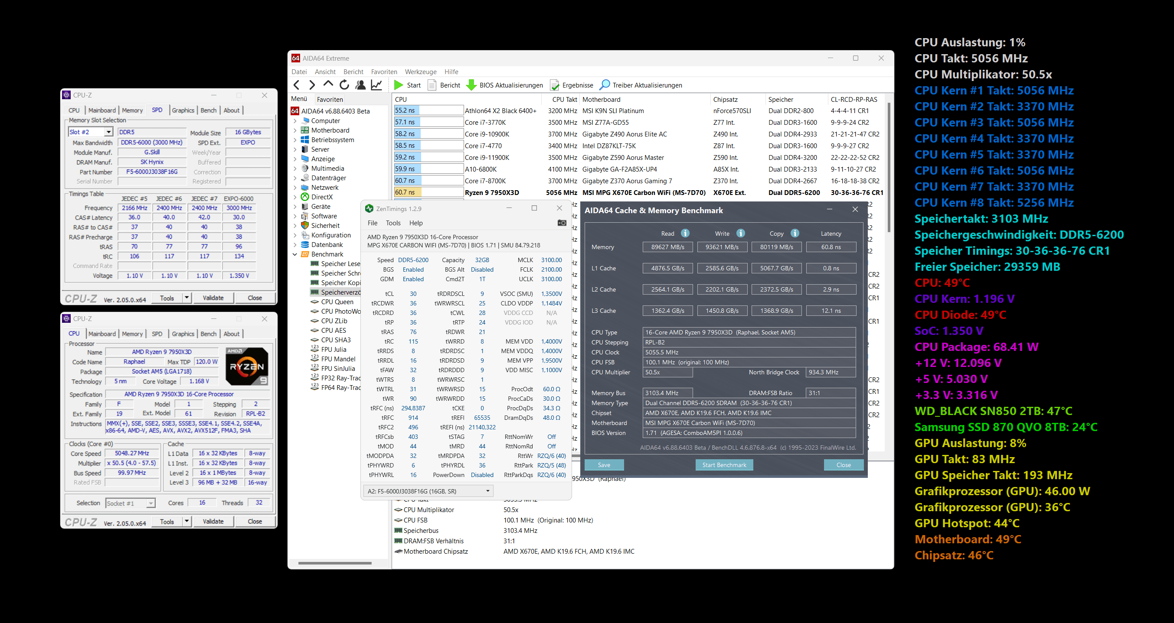Switch to Graphics tab in top CPU-Z
This screenshot has height=623, width=1174.
point(183,110)
